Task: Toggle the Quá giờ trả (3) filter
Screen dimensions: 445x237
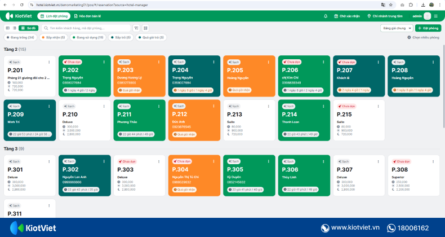Action: click(151, 37)
